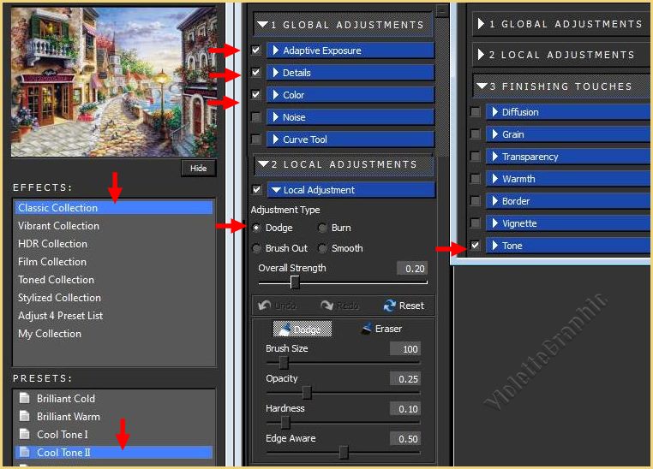Open the Brilliant Warm preset
This screenshot has height=469, width=653.
[x=68, y=417]
